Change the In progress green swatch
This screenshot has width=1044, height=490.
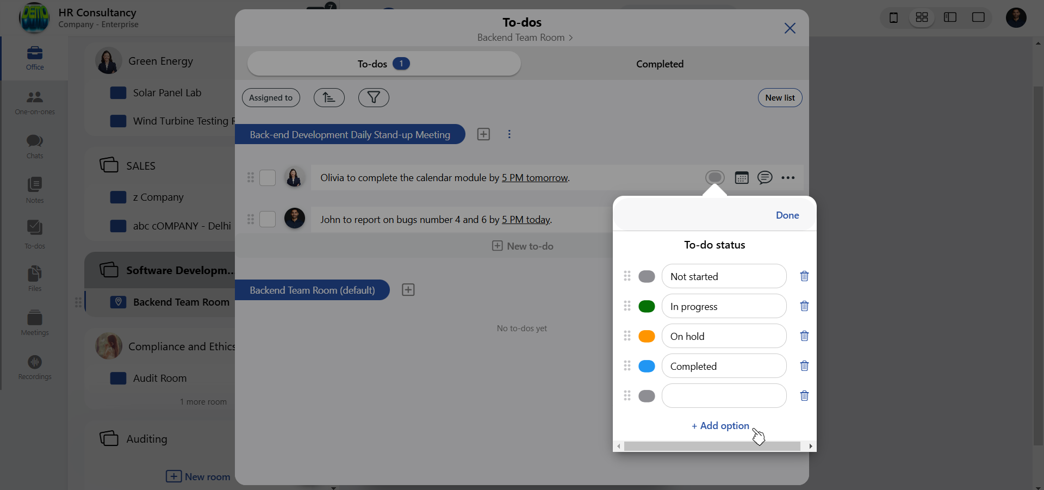coord(647,306)
